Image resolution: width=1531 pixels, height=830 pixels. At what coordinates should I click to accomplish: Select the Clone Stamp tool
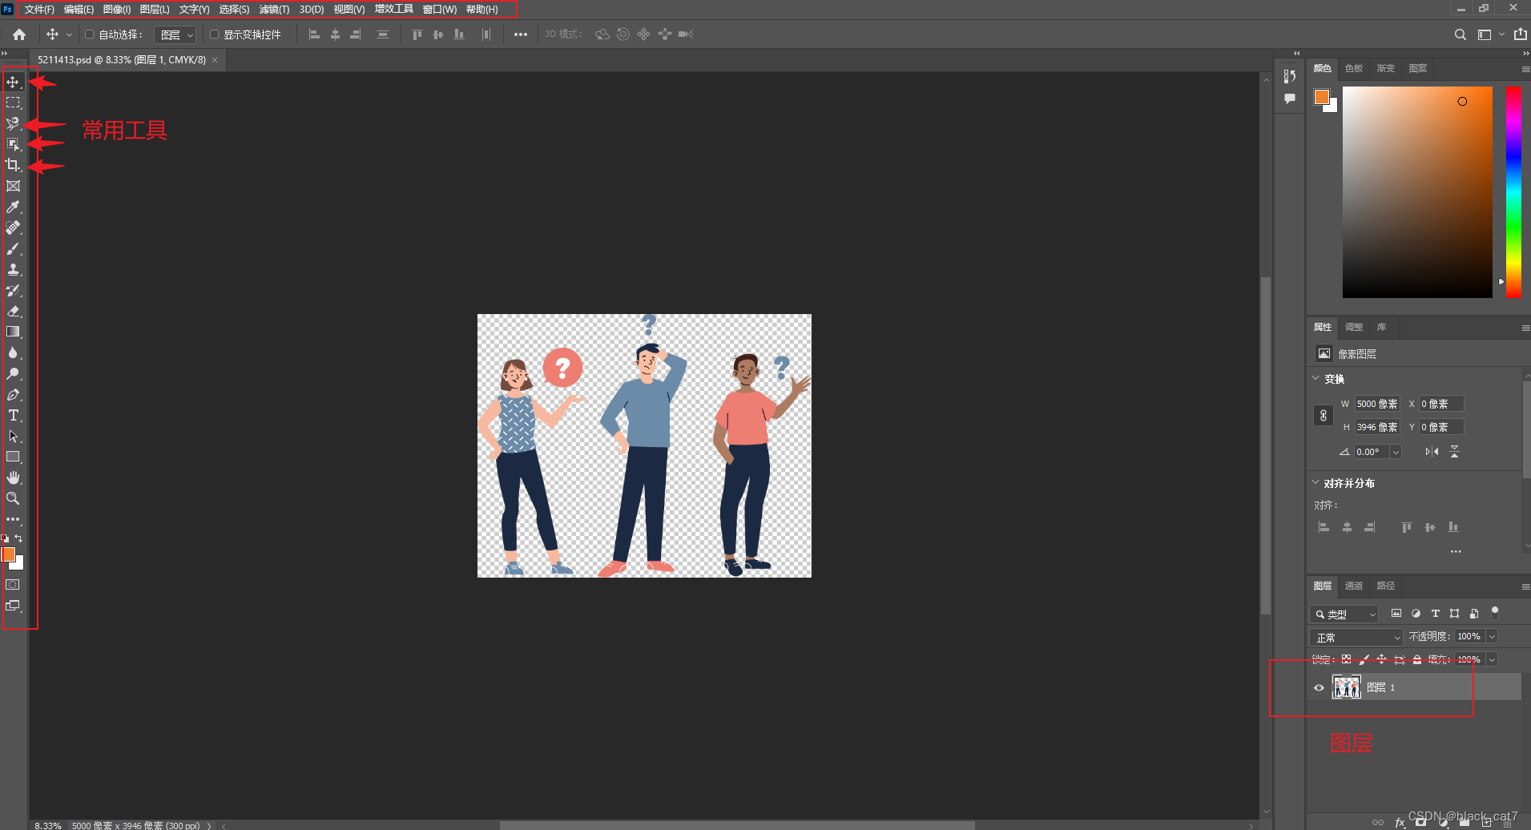(13, 269)
